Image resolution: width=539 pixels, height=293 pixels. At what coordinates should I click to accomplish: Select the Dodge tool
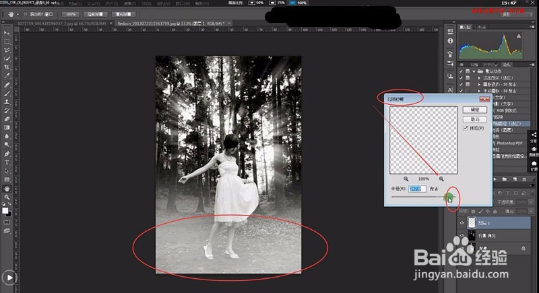point(7,144)
